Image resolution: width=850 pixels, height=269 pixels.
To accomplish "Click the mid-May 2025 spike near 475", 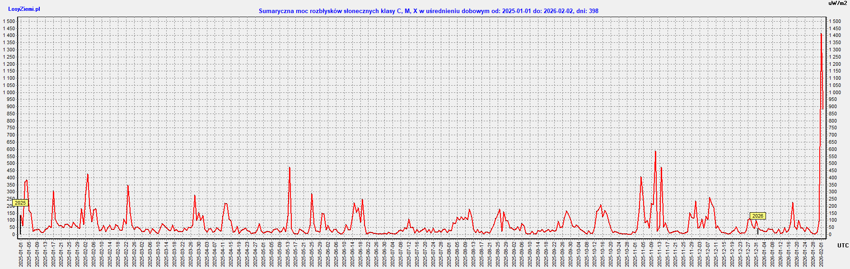I will click(290, 168).
